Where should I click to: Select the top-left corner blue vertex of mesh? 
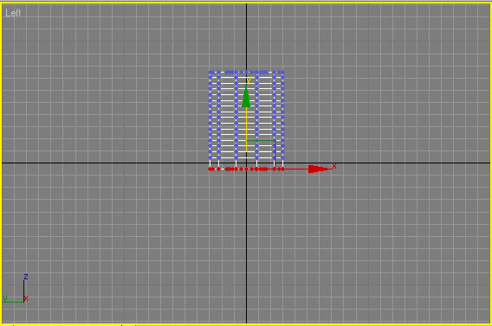click(210, 73)
